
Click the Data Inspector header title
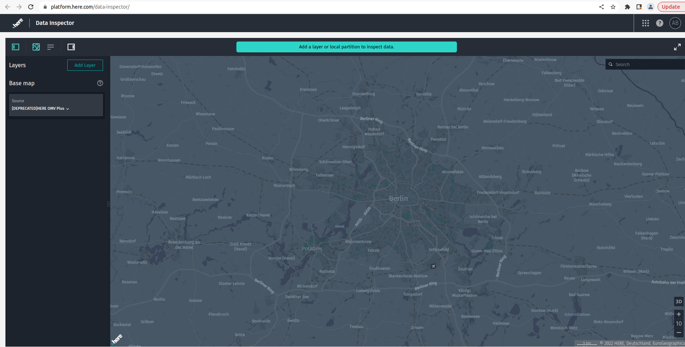point(55,23)
